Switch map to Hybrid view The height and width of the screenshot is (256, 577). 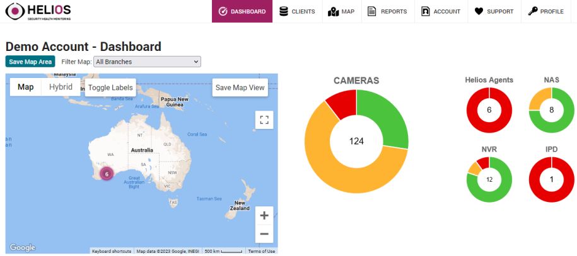click(x=61, y=87)
